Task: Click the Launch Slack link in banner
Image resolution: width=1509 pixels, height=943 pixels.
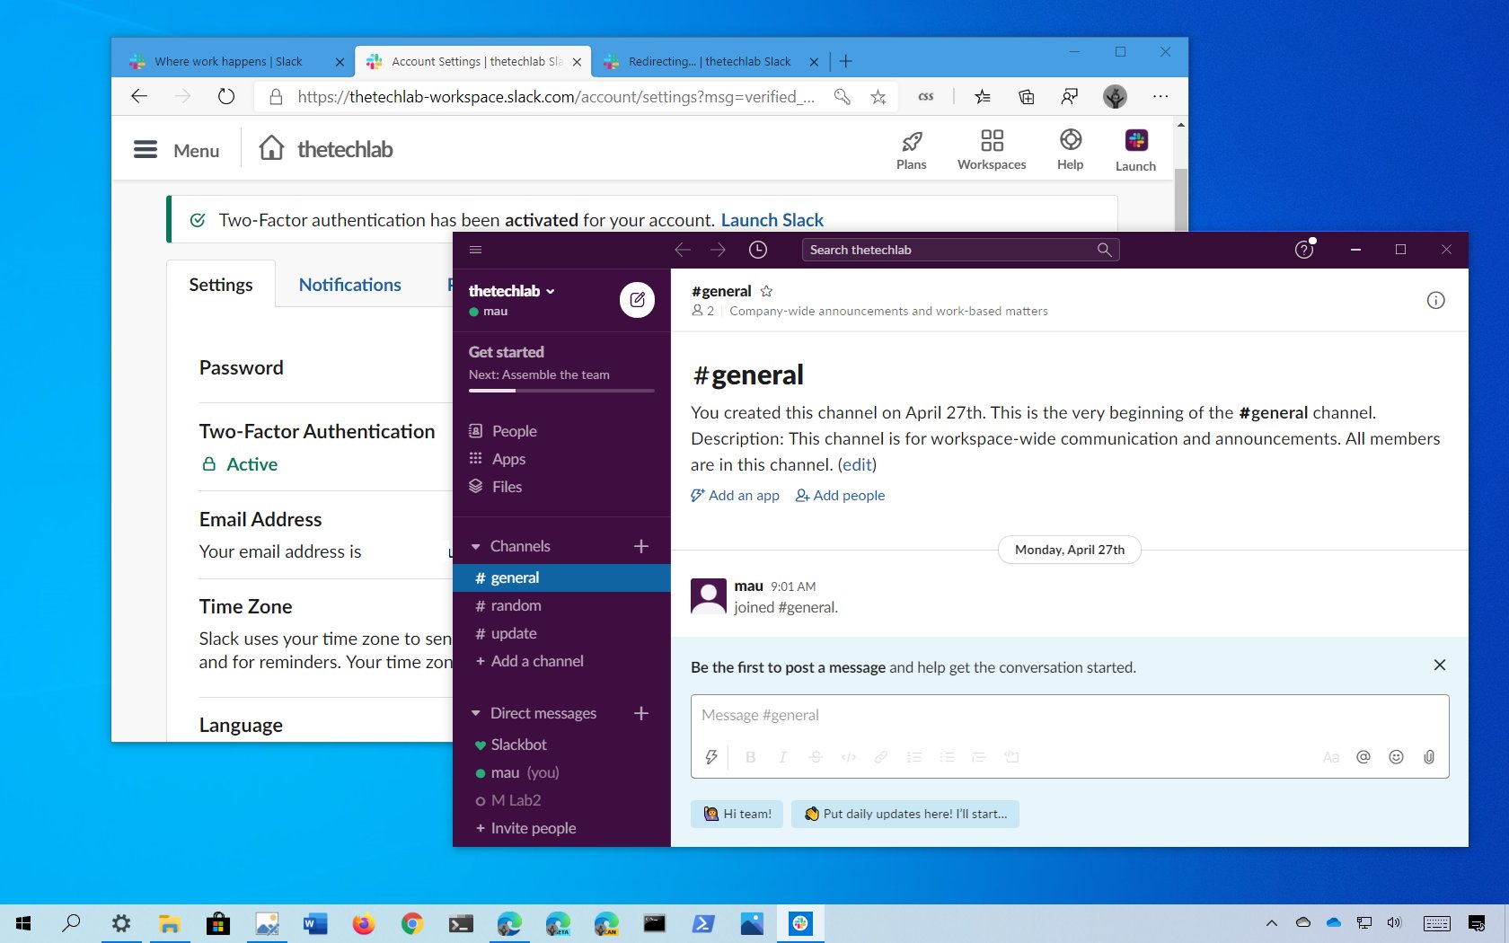Action: tap(772, 220)
